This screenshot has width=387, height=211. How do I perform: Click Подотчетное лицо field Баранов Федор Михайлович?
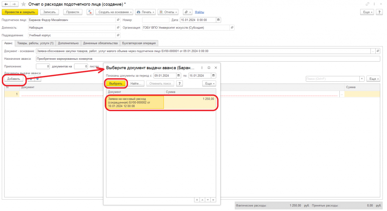pos(72,20)
